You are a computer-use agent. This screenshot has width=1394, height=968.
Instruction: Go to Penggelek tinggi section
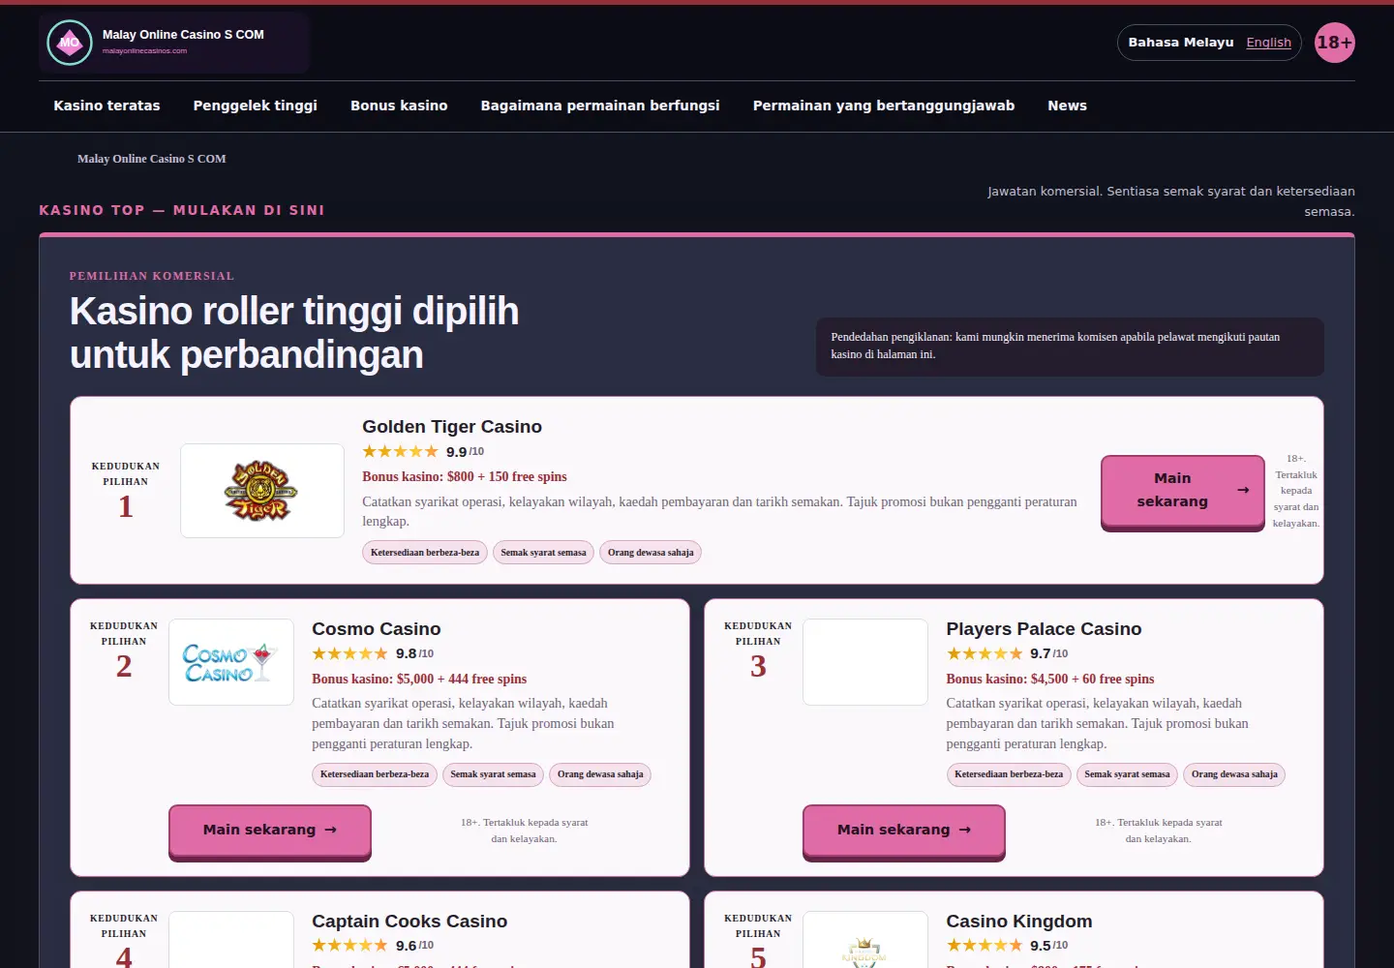point(256,106)
